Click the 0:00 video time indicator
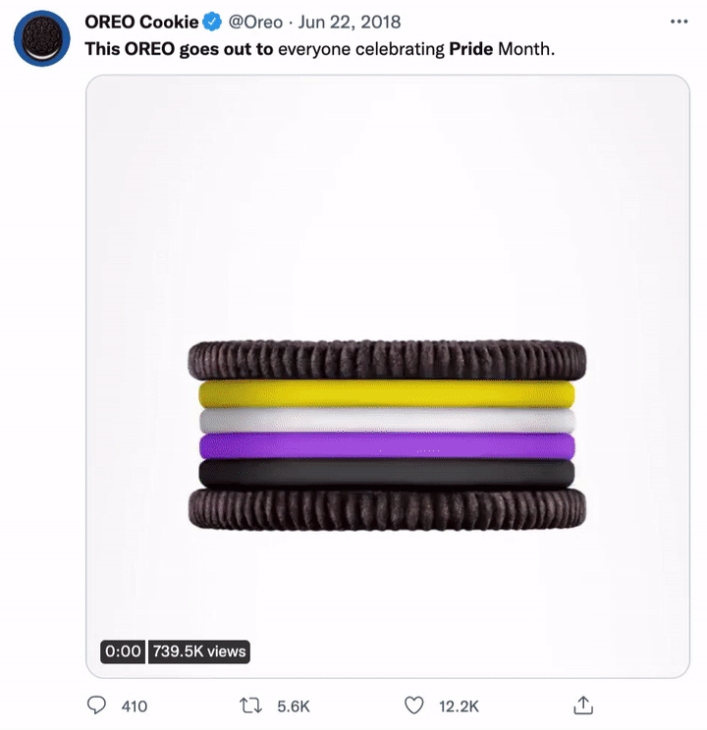 point(123,651)
